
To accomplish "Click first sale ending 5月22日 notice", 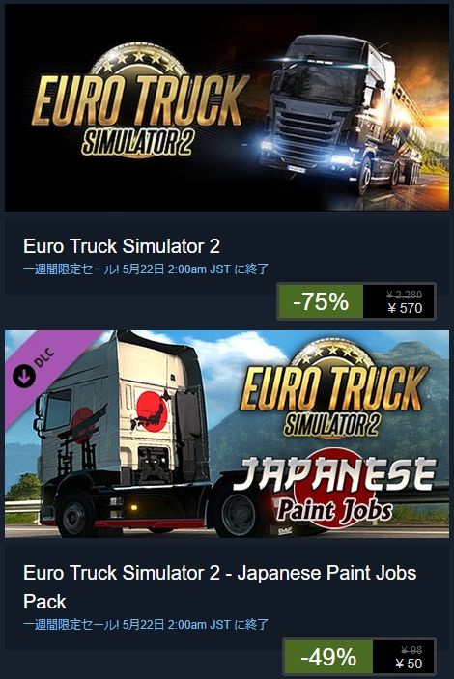I will 146,269.
